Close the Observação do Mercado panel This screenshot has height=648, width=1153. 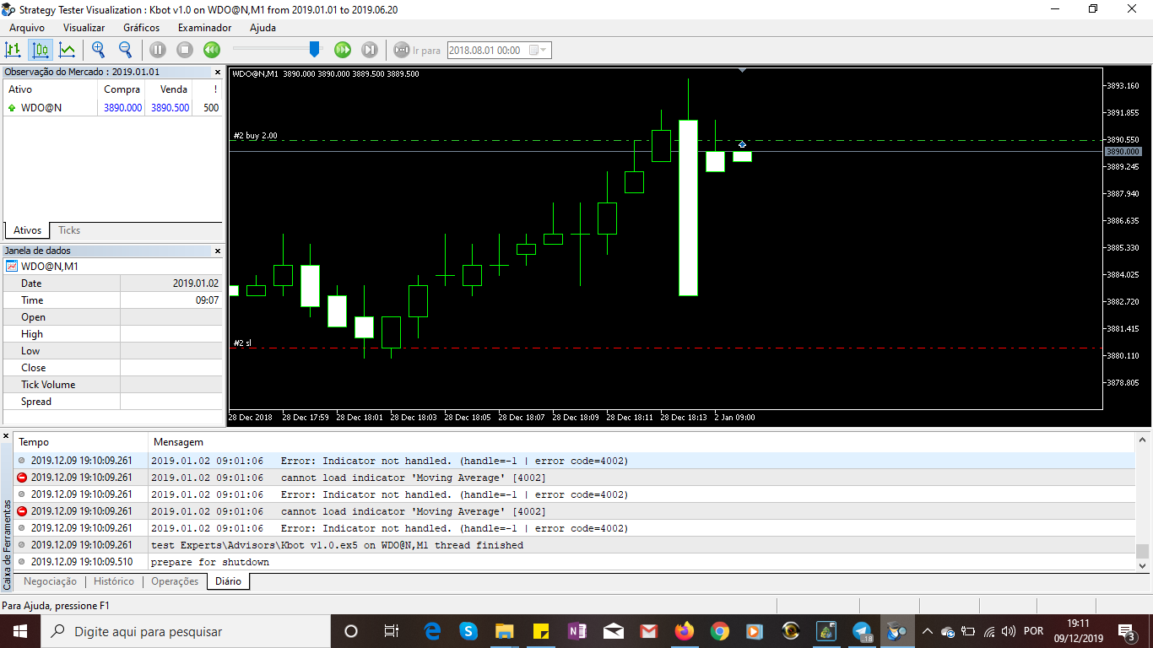[x=217, y=73]
